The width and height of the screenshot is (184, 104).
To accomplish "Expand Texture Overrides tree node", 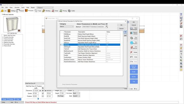I will click(x=3, y=39).
